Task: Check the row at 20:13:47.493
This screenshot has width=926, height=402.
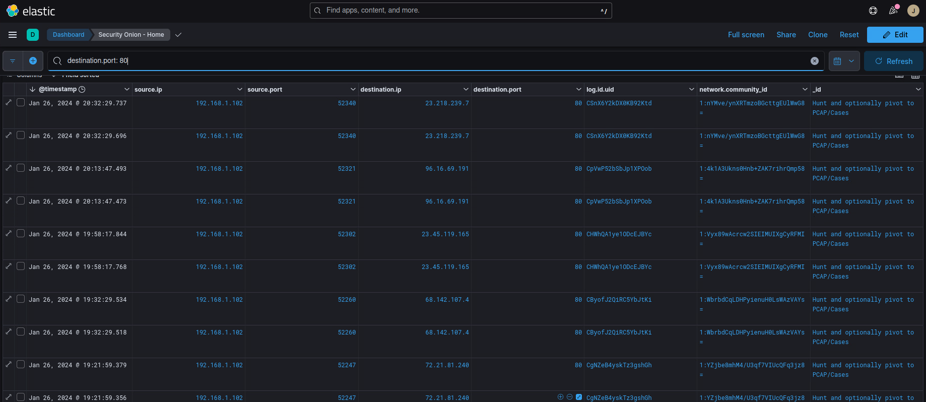Action: click(21, 168)
